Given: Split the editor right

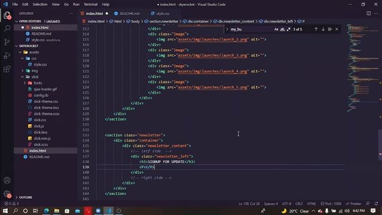Looking at the screenshot, I should point(369,13).
